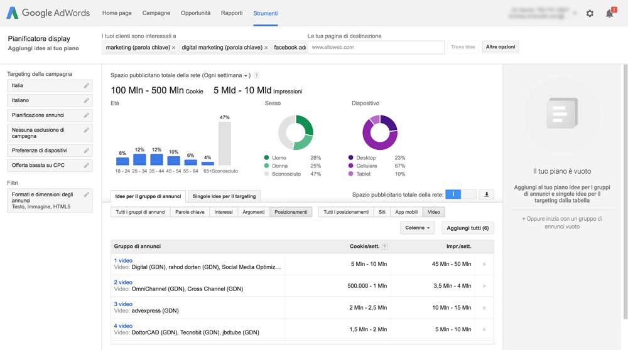Edit Offerta basata su CPC pencil
Viewport: 628px width, 350px height.
pyautogui.click(x=86, y=165)
